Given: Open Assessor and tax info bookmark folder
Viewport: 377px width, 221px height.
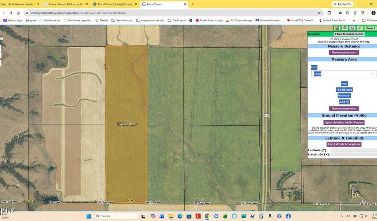Looking at the screenshot, I should pos(150,20).
